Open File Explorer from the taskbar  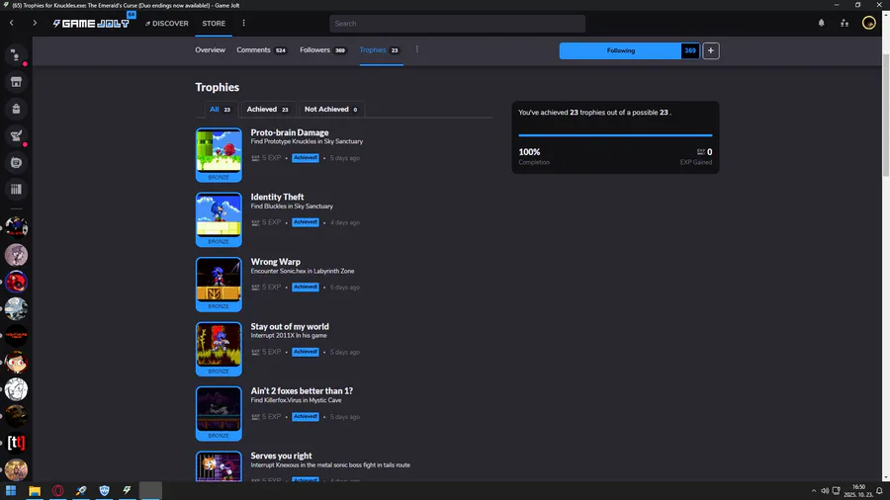35,490
